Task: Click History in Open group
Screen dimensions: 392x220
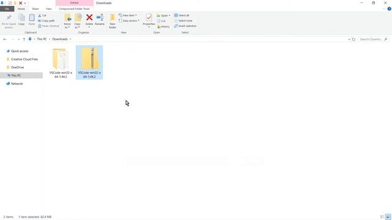Action: tap(164, 26)
